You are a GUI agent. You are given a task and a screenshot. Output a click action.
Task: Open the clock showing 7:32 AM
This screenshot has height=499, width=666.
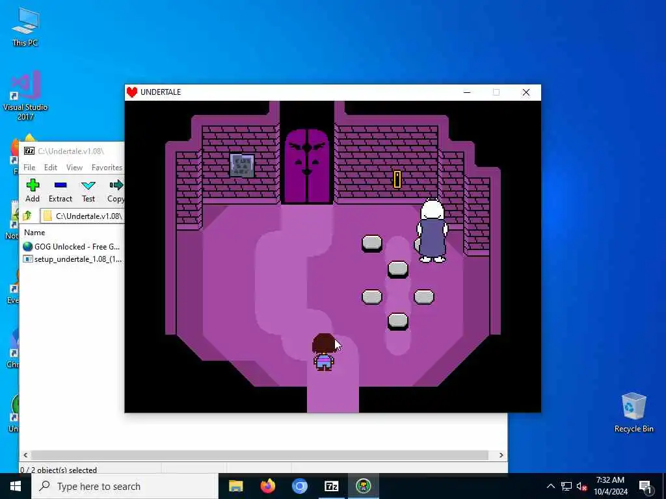610,486
